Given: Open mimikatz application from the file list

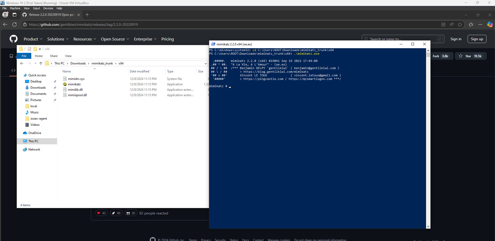Looking at the screenshot, I should tap(74, 84).
